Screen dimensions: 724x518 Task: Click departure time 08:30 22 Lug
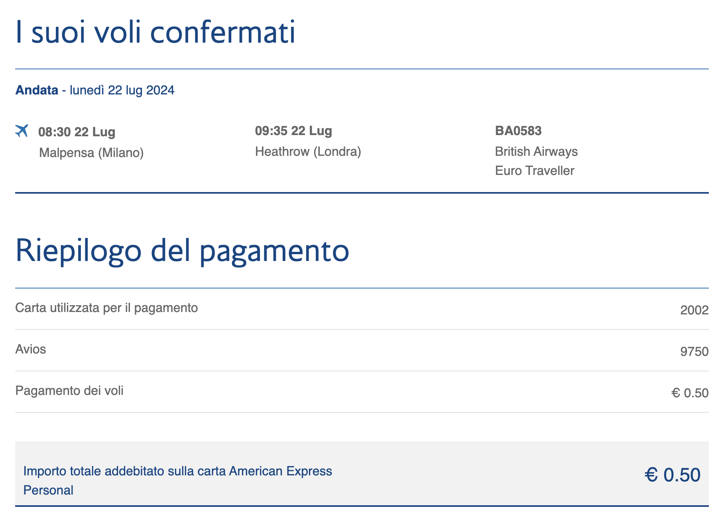point(77,132)
